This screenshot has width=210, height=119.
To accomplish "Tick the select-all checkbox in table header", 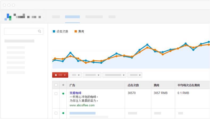I will coord(56,85).
